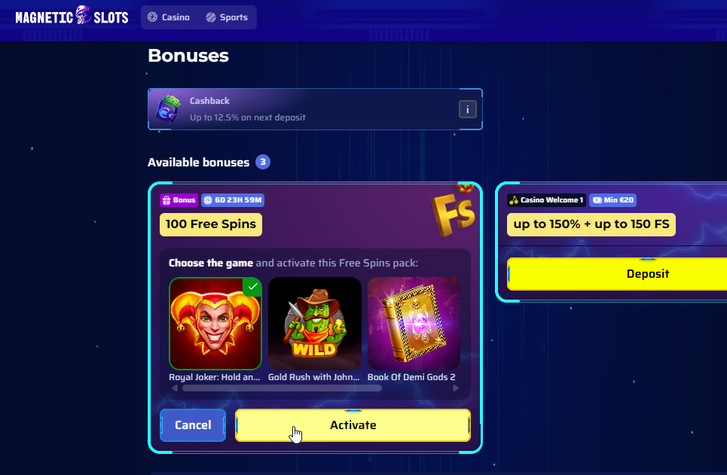Open the Casino menu tab
The image size is (727, 475).
point(169,17)
